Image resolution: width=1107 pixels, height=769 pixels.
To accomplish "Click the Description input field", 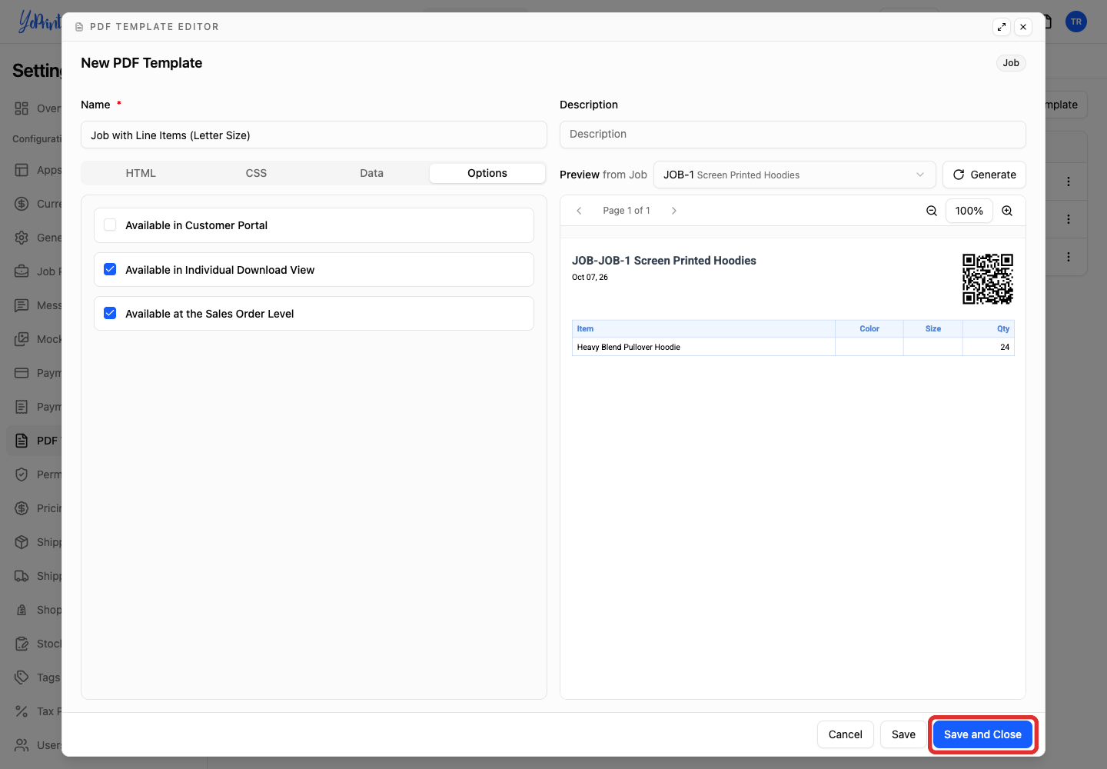I will (793, 135).
